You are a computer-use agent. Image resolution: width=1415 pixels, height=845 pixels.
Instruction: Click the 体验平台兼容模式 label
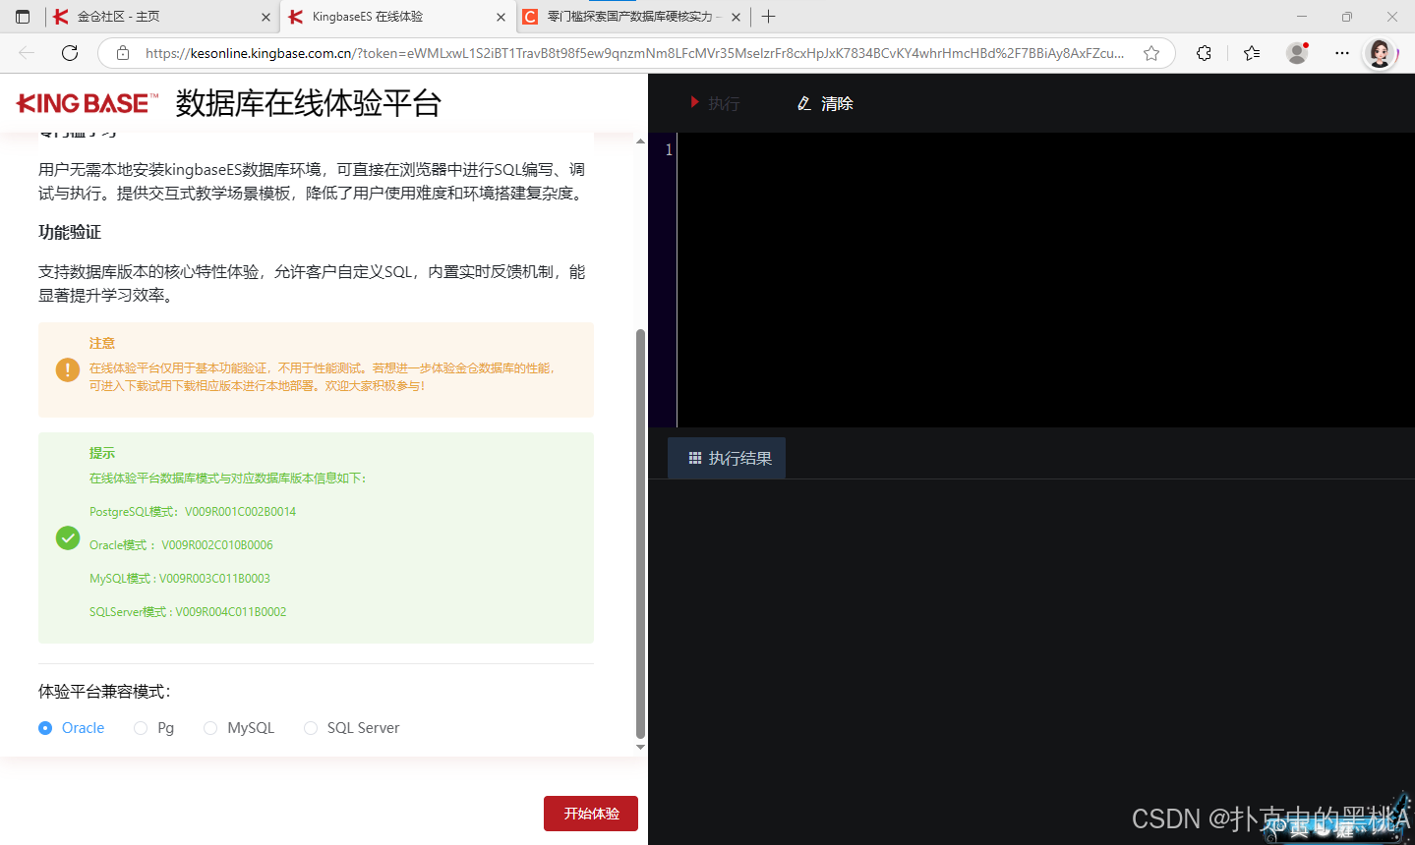105,692
